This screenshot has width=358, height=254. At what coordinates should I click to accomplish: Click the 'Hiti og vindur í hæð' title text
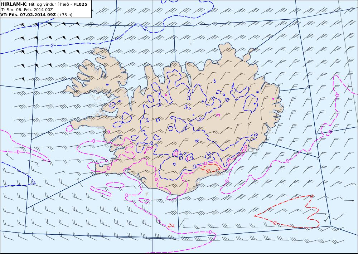pyautogui.click(x=49, y=5)
